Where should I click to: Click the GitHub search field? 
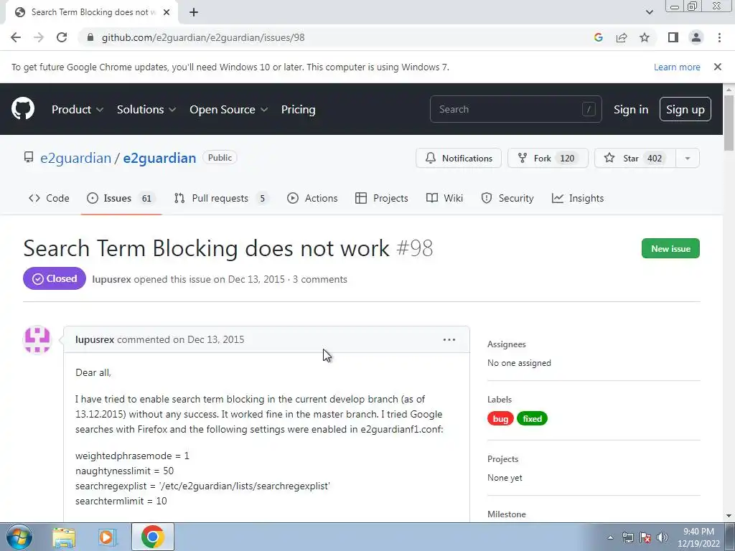point(515,109)
